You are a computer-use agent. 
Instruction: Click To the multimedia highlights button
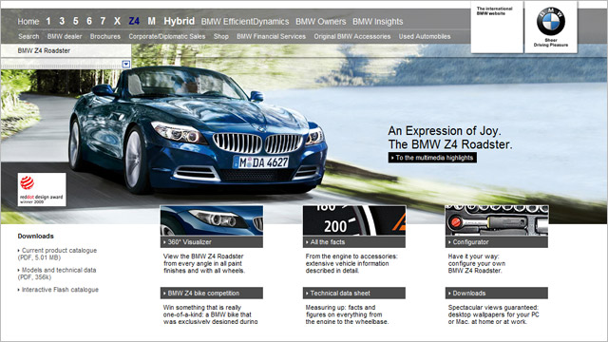pyautogui.click(x=432, y=158)
